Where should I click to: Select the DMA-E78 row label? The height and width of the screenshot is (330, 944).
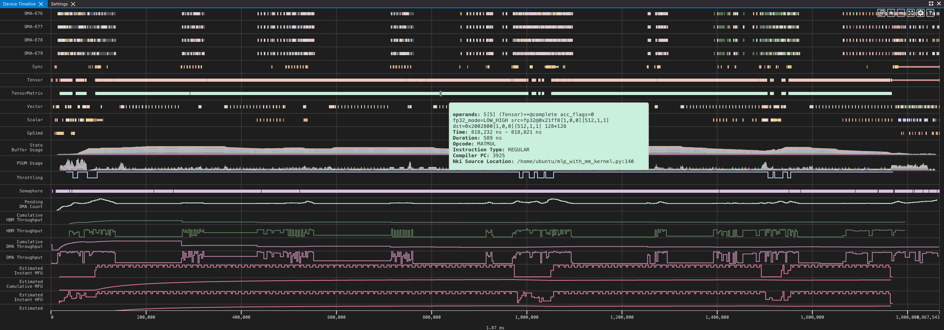pyautogui.click(x=33, y=40)
